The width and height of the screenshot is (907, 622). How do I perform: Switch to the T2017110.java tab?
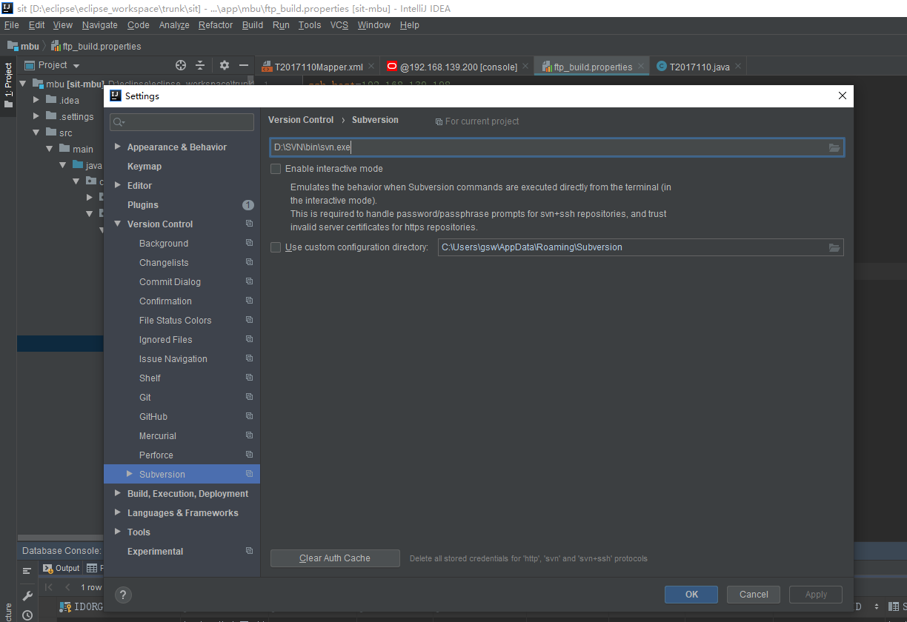coord(697,66)
